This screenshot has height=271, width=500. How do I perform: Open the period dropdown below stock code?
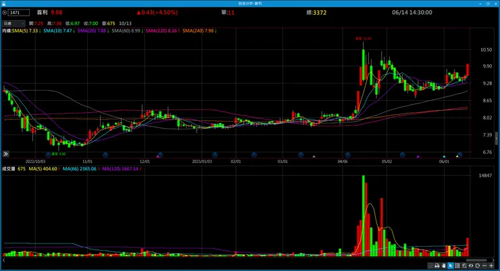tap(14, 23)
